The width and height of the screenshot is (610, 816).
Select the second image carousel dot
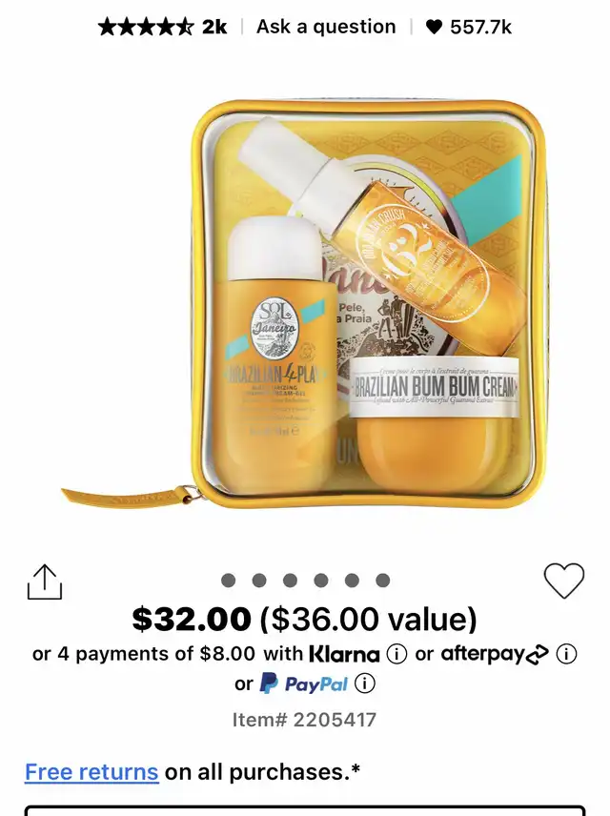pos(259,581)
